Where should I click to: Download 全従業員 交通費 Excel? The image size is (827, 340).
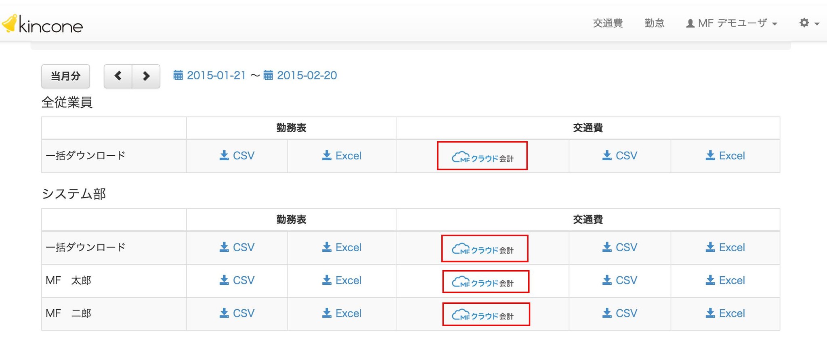tap(725, 156)
